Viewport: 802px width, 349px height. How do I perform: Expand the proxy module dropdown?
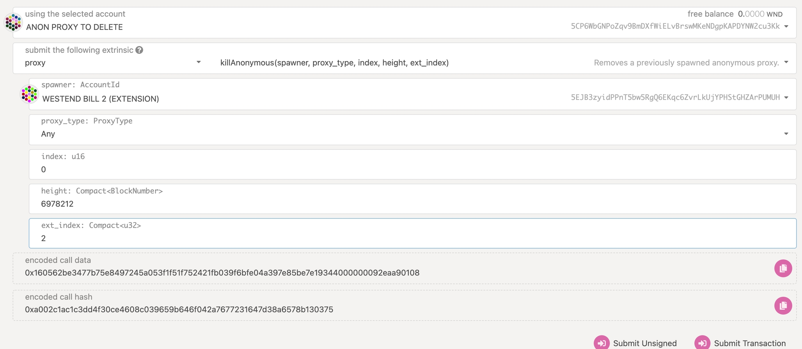point(198,62)
